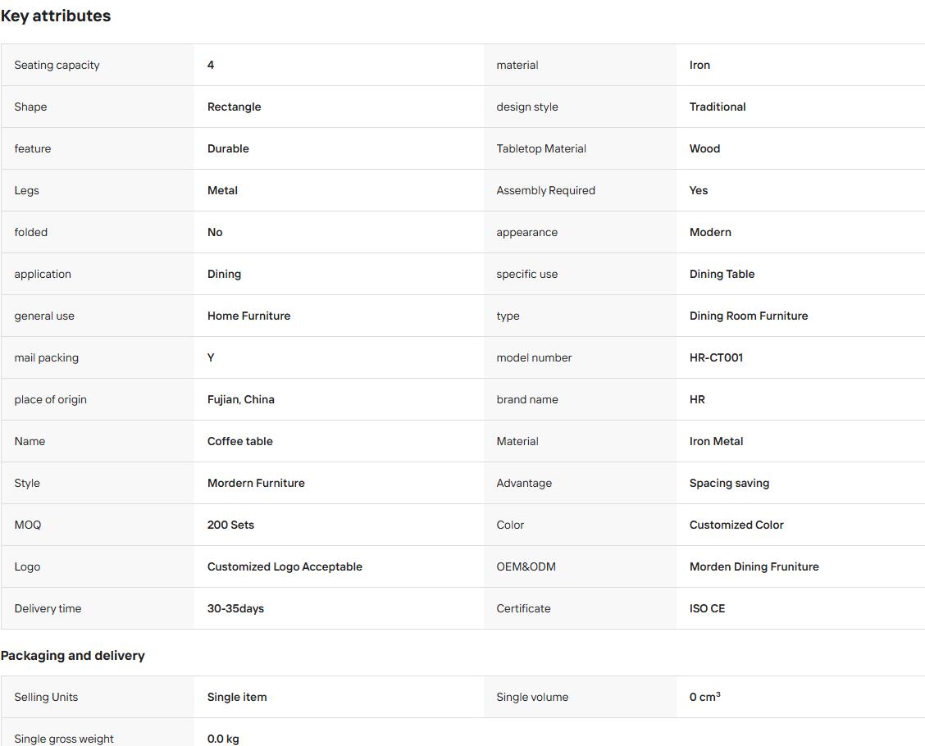Click Customized Logo Acceptable text
925x746 pixels.
[285, 566]
